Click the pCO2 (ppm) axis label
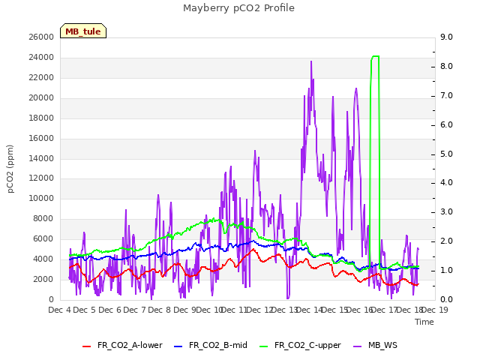Viewport: 480px width, 360px height. point(10,169)
